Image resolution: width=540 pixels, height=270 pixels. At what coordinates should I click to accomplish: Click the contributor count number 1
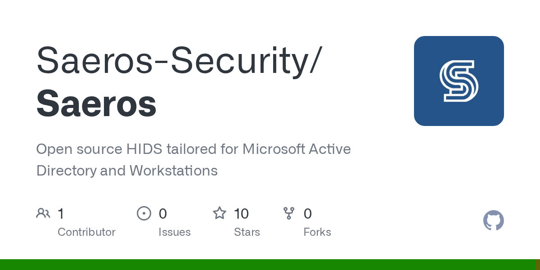(61, 213)
